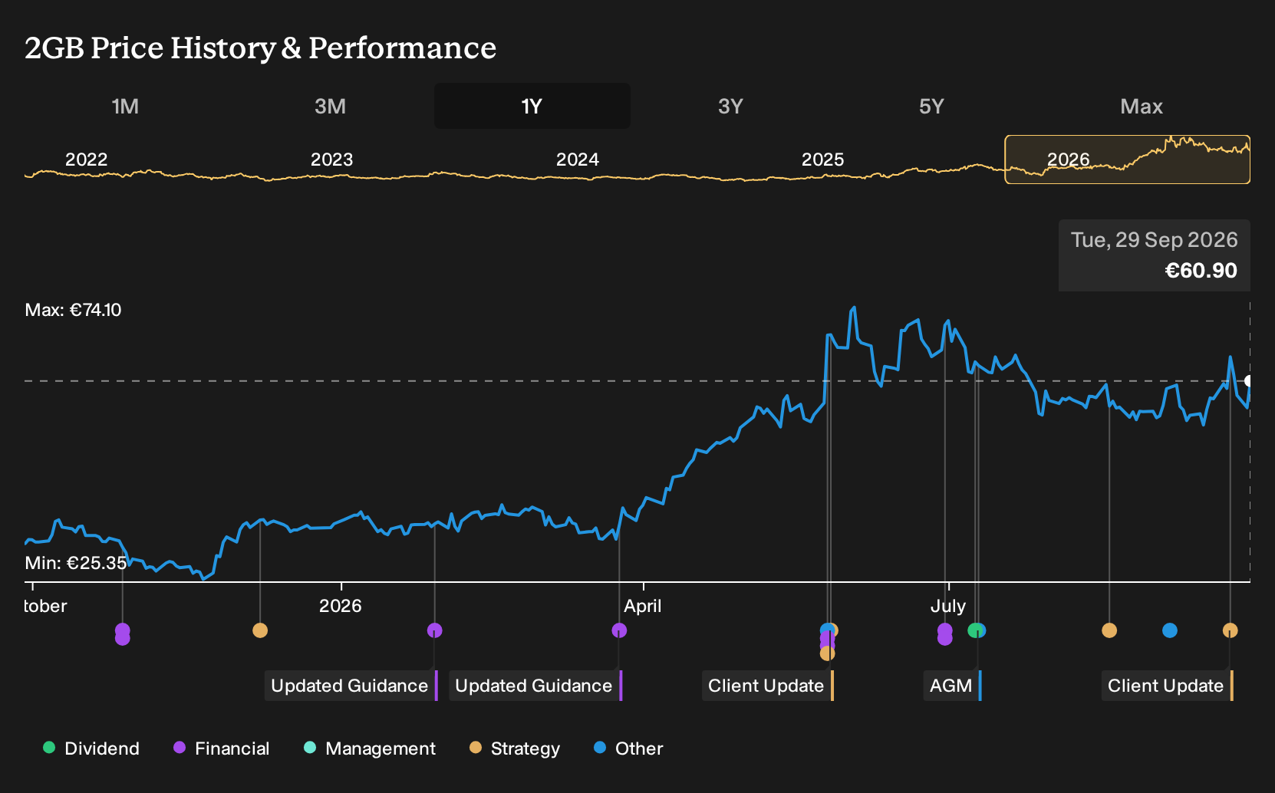Select the 1M time range tab

(125, 106)
